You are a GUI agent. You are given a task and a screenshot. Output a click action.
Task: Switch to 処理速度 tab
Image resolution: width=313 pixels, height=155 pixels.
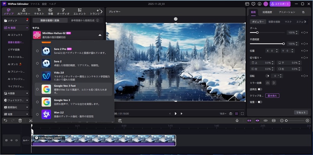[x=267, y=12]
